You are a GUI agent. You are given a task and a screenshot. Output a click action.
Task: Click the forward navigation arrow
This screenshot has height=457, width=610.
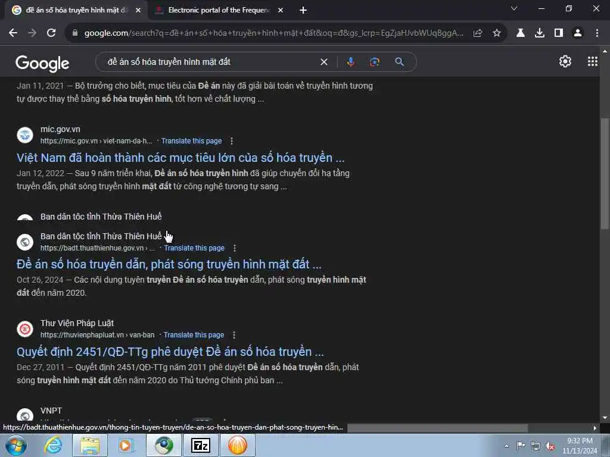tap(32, 33)
